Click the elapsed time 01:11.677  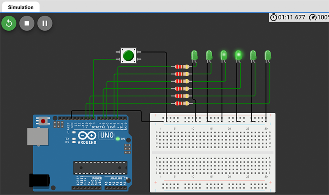coord(292,17)
